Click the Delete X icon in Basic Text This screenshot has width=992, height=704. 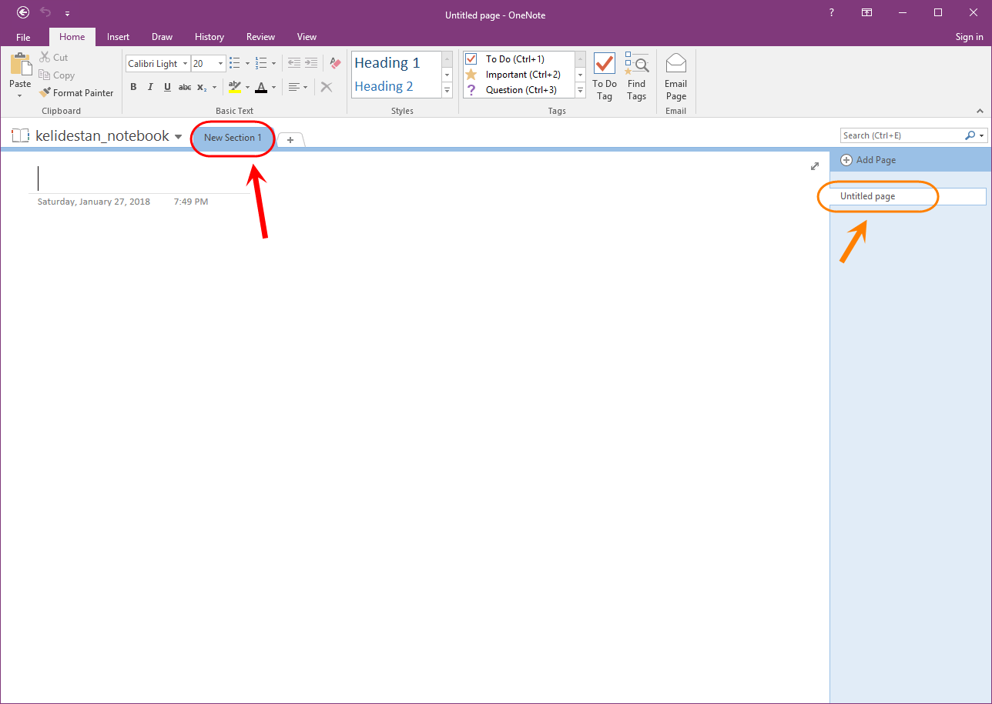[x=327, y=87]
